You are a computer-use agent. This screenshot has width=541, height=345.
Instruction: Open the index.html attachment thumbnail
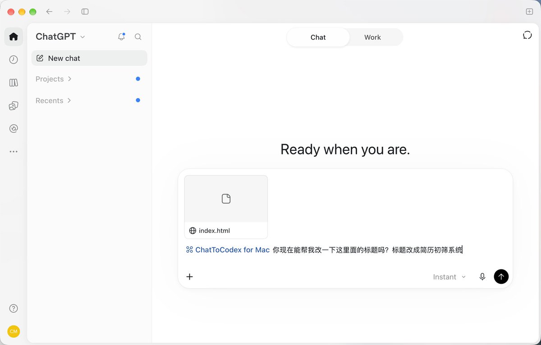(x=226, y=199)
